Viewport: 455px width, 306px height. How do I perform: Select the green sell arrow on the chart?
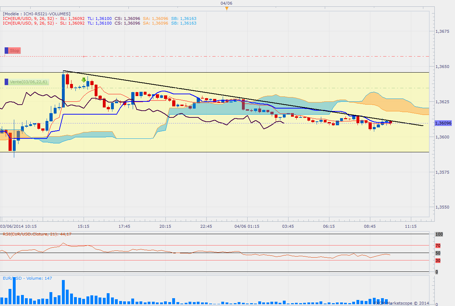(x=84, y=80)
